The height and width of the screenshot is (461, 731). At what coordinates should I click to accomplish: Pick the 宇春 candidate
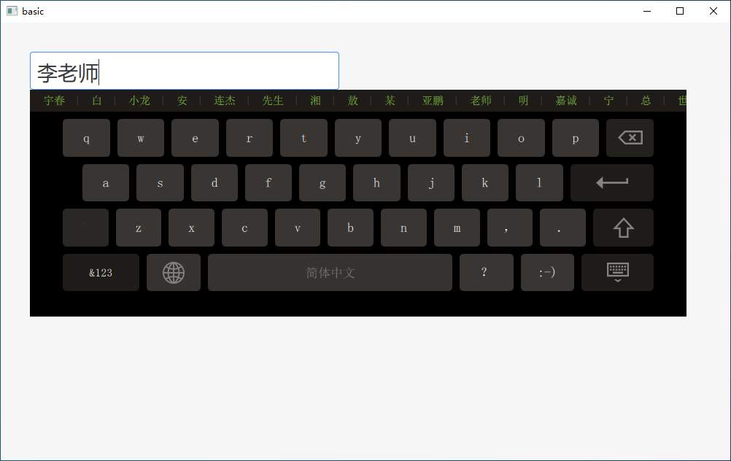pos(54,101)
